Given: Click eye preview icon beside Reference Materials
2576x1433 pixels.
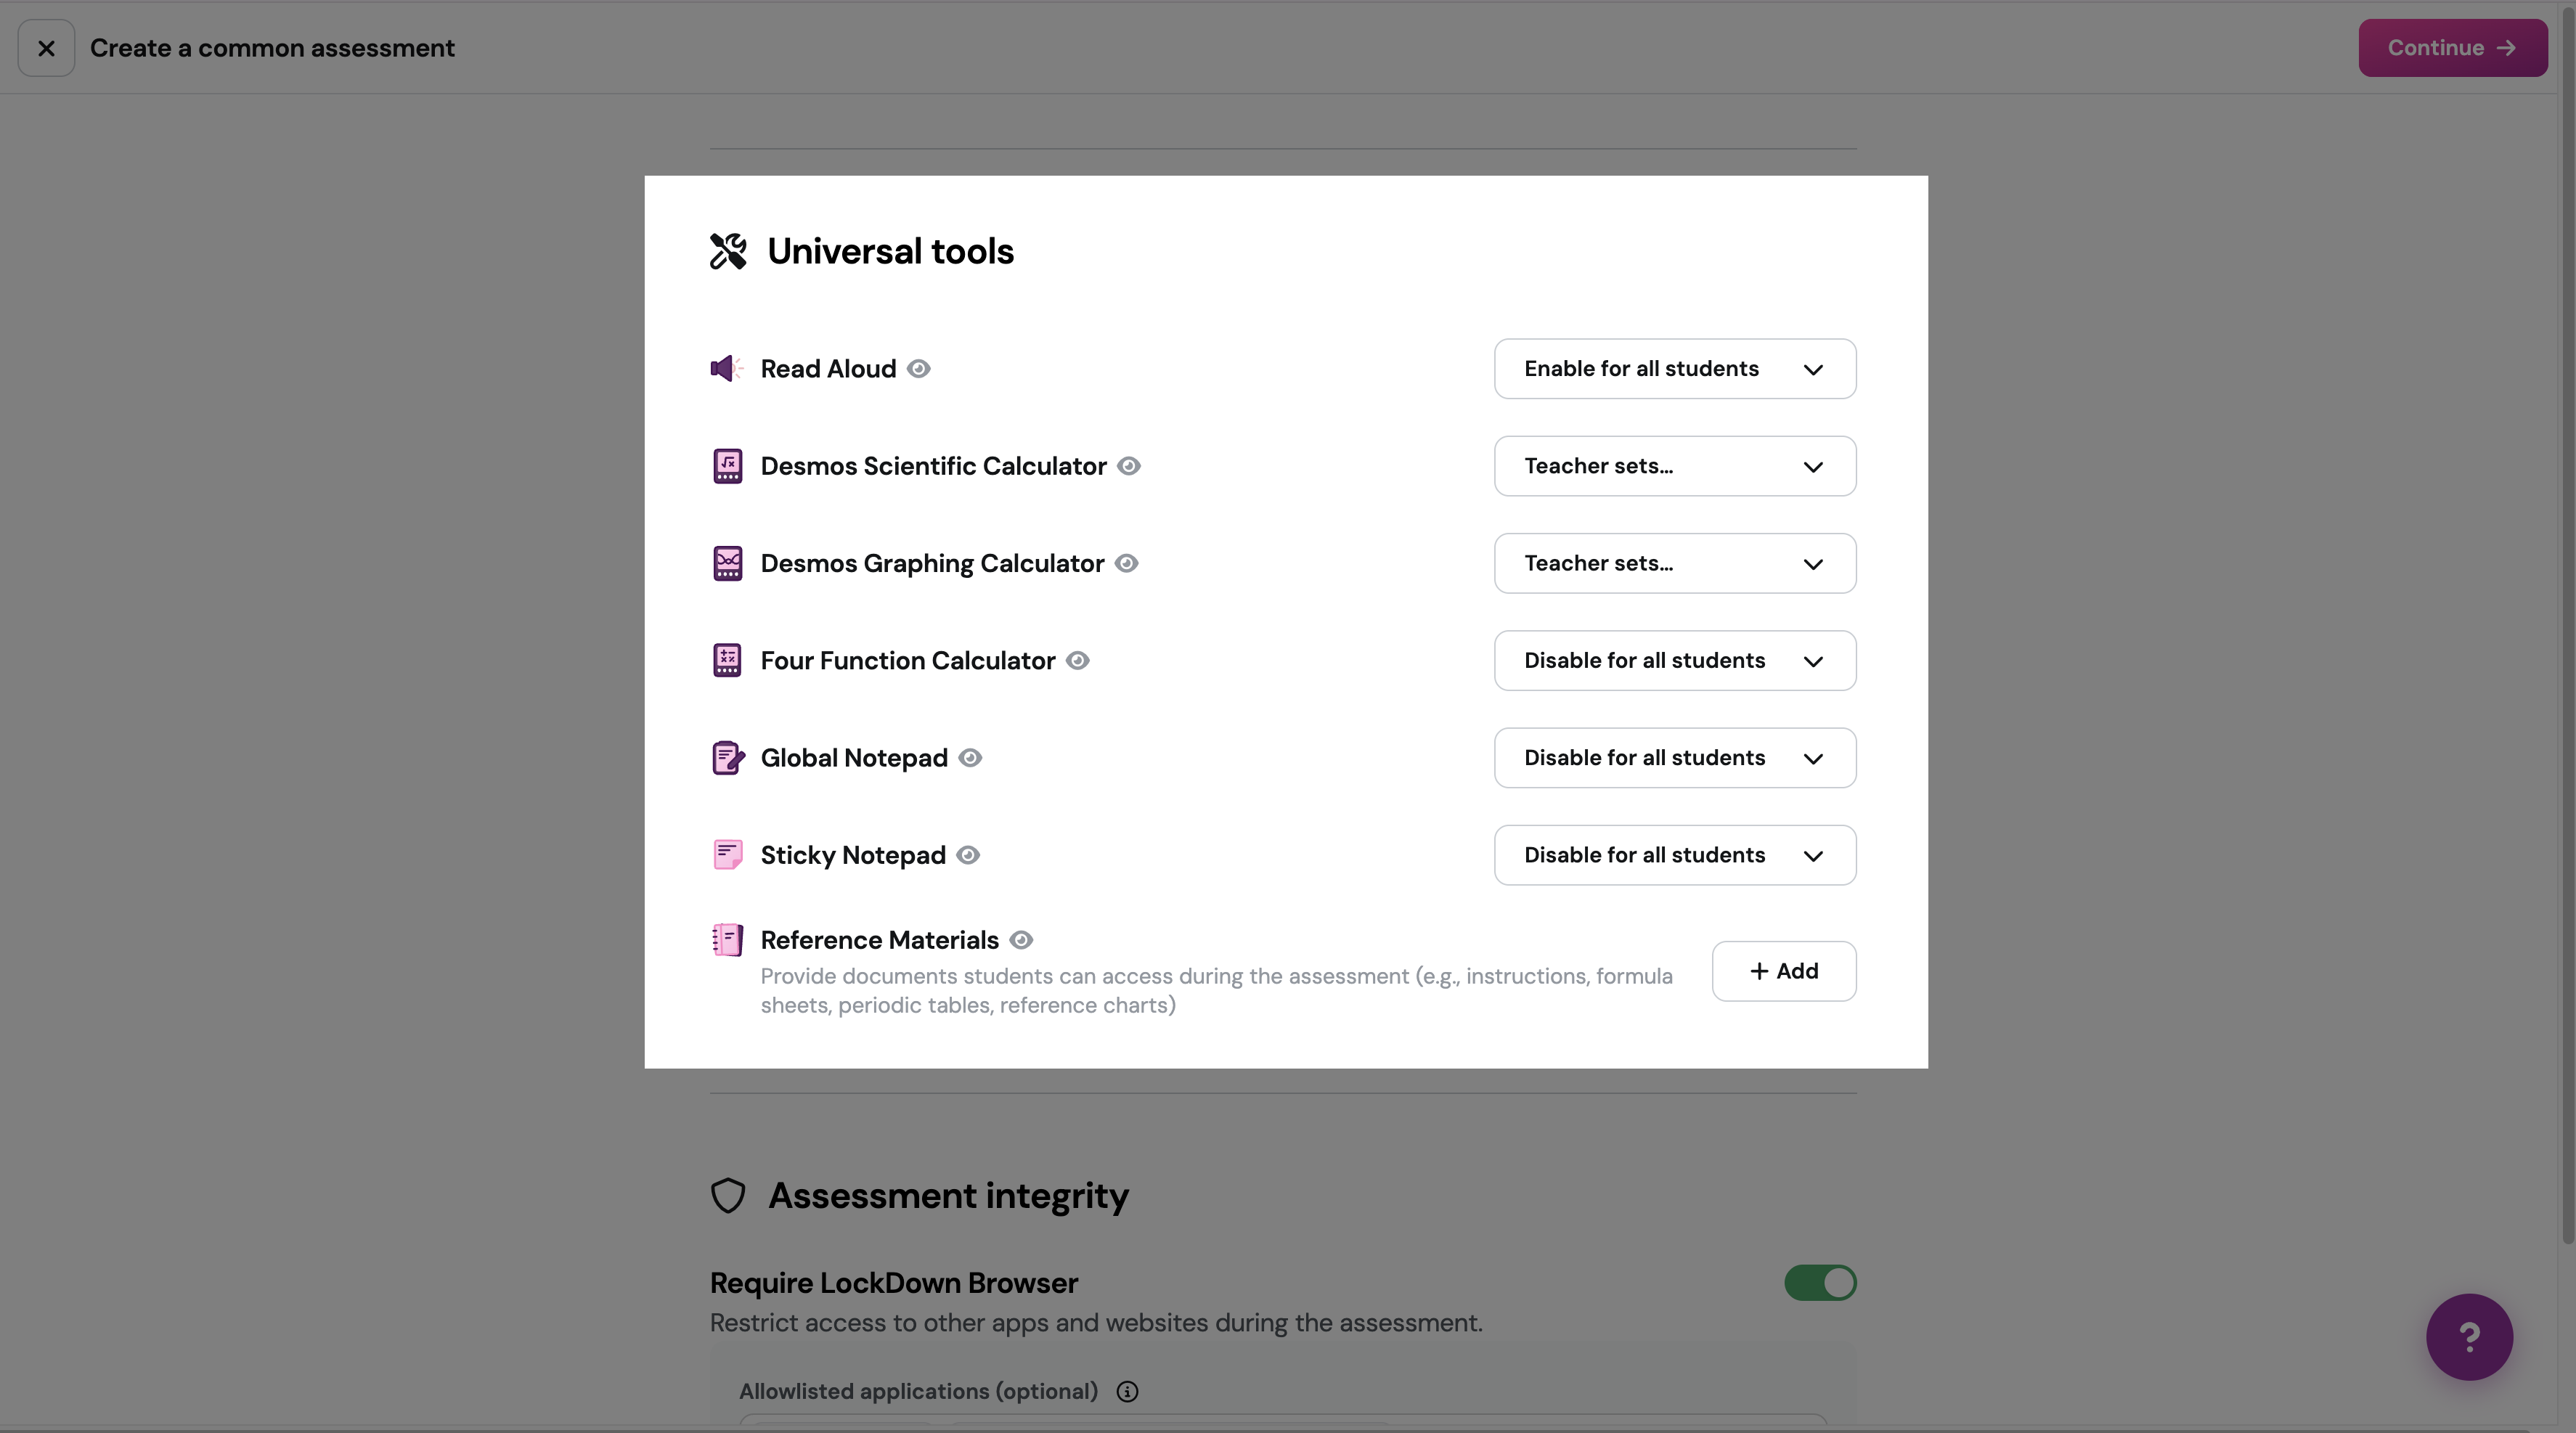Looking at the screenshot, I should (x=1021, y=940).
